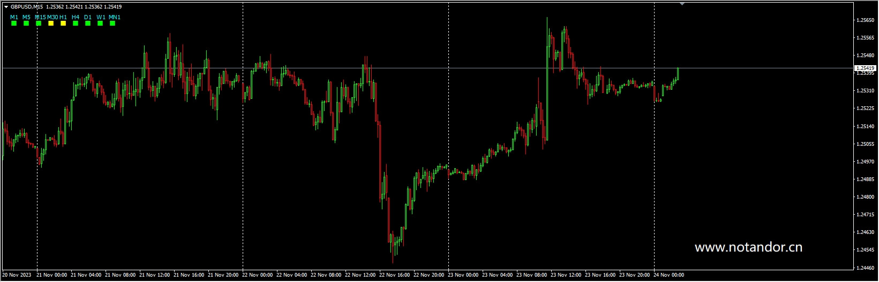Click the 1.25225 price axis label

click(x=866, y=108)
